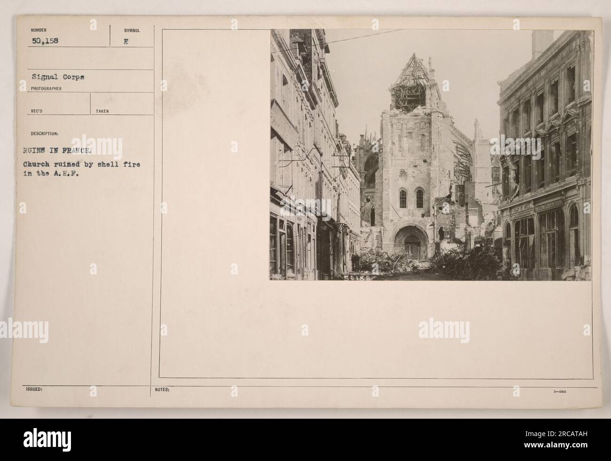Click the symbol letter 'E'
Image resolution: width=611 pixels, height=461 pixels.
[x=125, y=41]
